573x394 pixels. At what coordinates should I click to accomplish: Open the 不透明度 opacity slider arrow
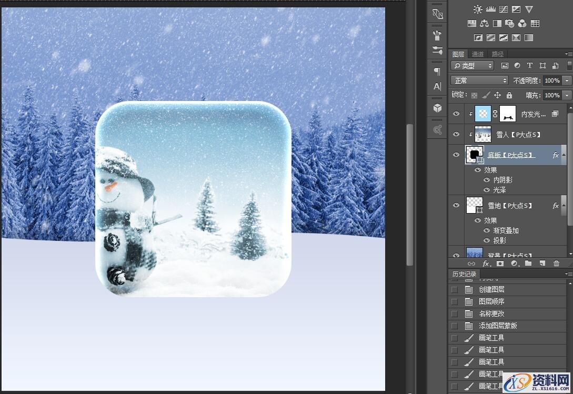tap(567, 80)
